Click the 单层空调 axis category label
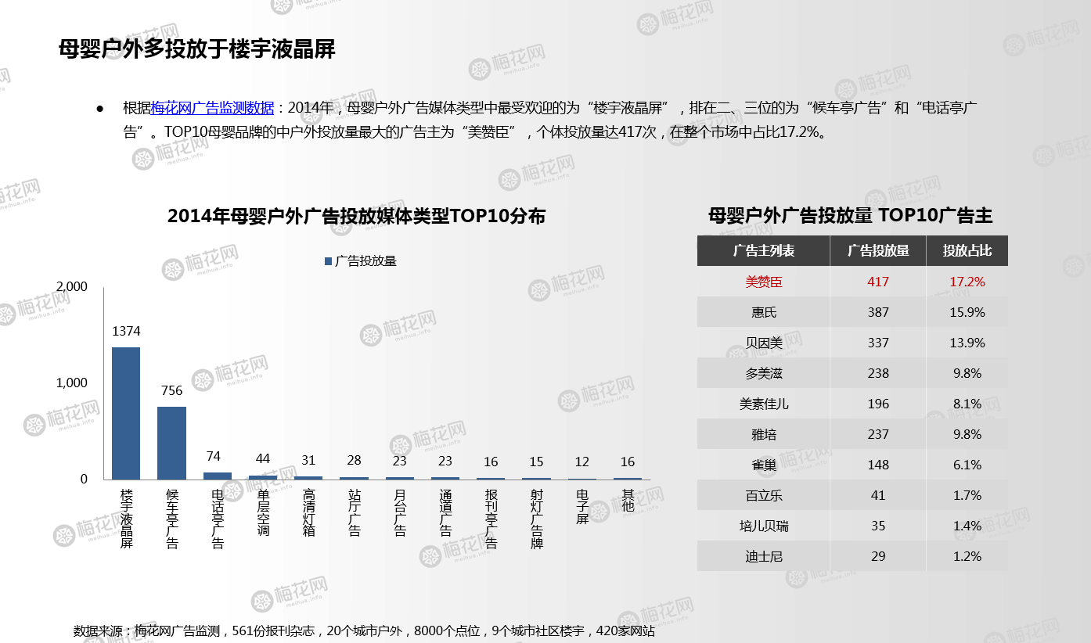Image resolution: width=1091 pixels, height=643 pixels. point(263,512)
